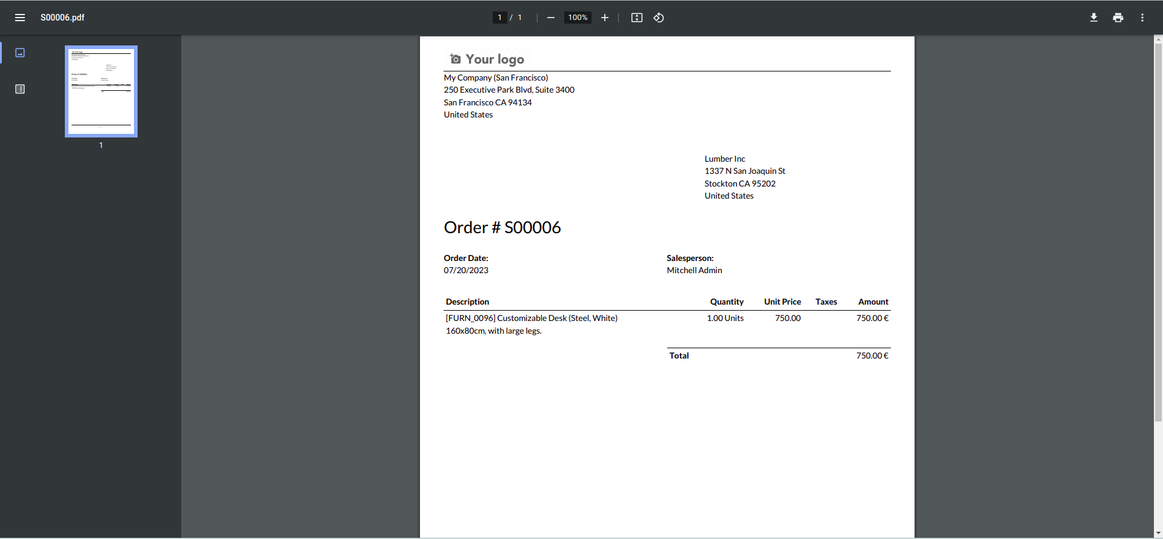Show document outline view in sidebar
The image size is (1163, 539).
(x=20, y=89)
